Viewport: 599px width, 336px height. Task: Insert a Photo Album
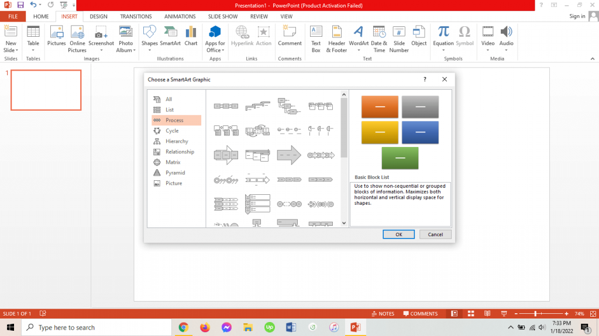125,35
